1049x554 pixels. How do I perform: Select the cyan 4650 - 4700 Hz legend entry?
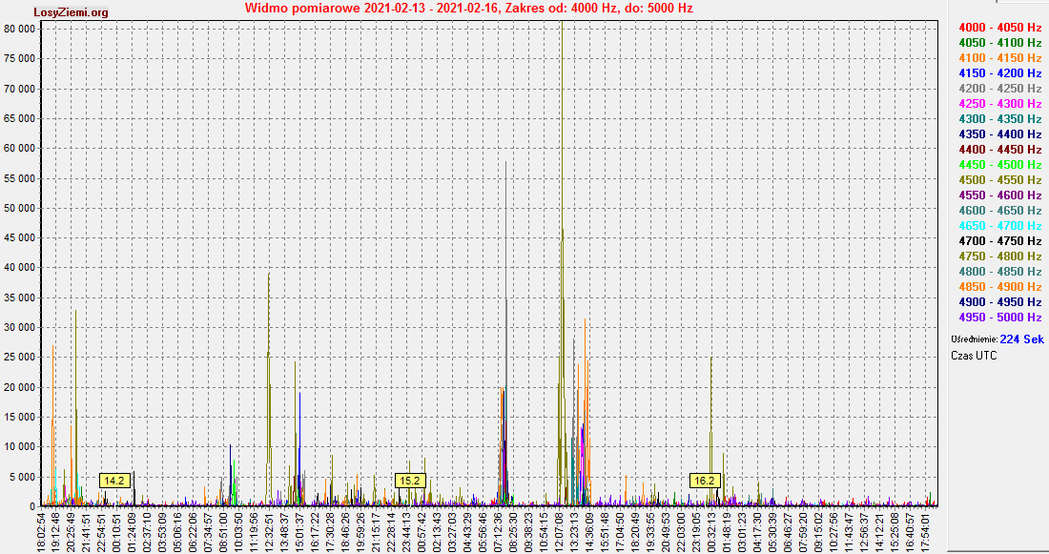(999, 226)
